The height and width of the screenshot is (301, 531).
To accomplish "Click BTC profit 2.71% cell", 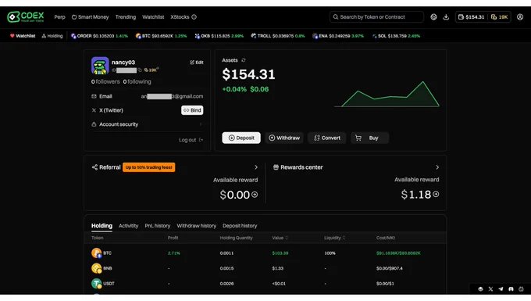I will 173,253.
